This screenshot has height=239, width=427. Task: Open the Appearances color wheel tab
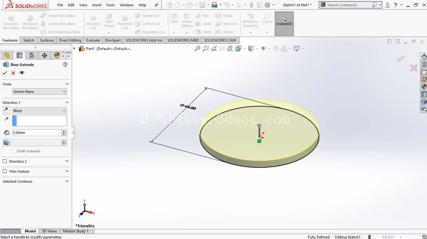57,55
